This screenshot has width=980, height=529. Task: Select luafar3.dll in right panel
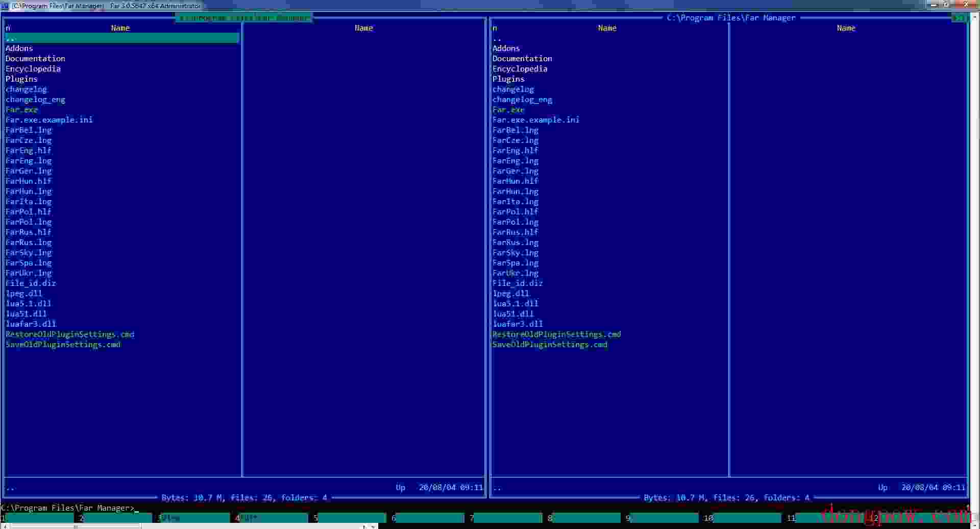click(518, 324)
